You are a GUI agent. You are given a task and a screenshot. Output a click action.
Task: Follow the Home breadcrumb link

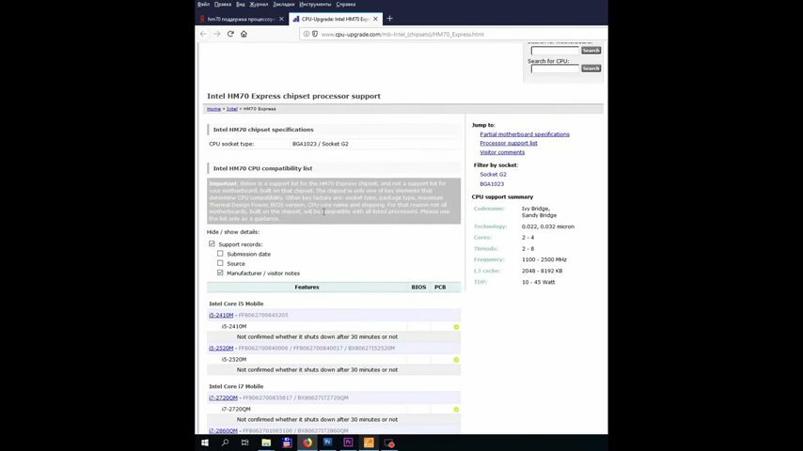tap(213, 109)
